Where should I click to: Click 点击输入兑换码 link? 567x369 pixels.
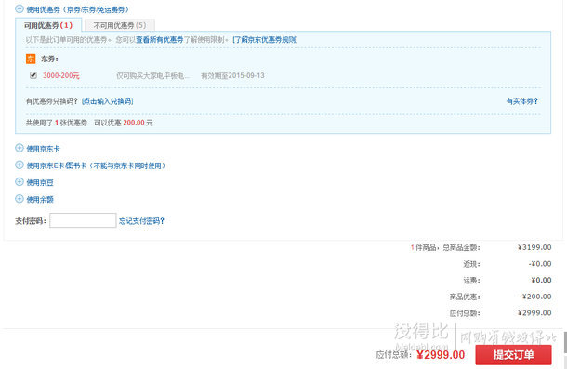pos(108,101)
